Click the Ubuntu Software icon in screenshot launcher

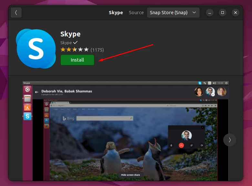tap(27, 107)
